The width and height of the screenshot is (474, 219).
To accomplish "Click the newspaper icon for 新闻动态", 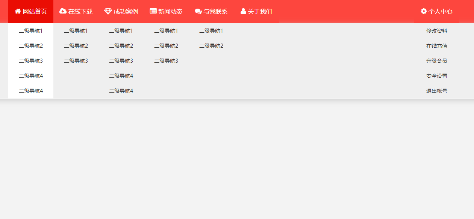I will click(153, 11).
